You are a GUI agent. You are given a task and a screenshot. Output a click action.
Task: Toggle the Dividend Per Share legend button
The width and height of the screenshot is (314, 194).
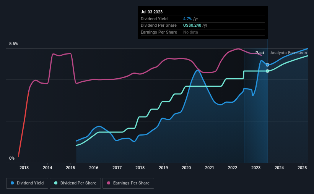pos(75,183)
